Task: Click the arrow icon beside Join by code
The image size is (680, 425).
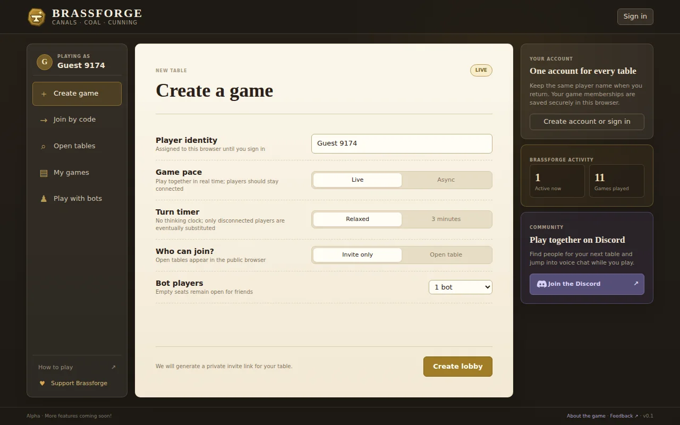Action: point(44,120)
